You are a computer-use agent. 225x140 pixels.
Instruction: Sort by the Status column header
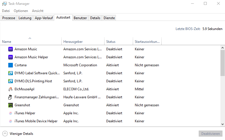pyautogui.click(x=119, y=41)
